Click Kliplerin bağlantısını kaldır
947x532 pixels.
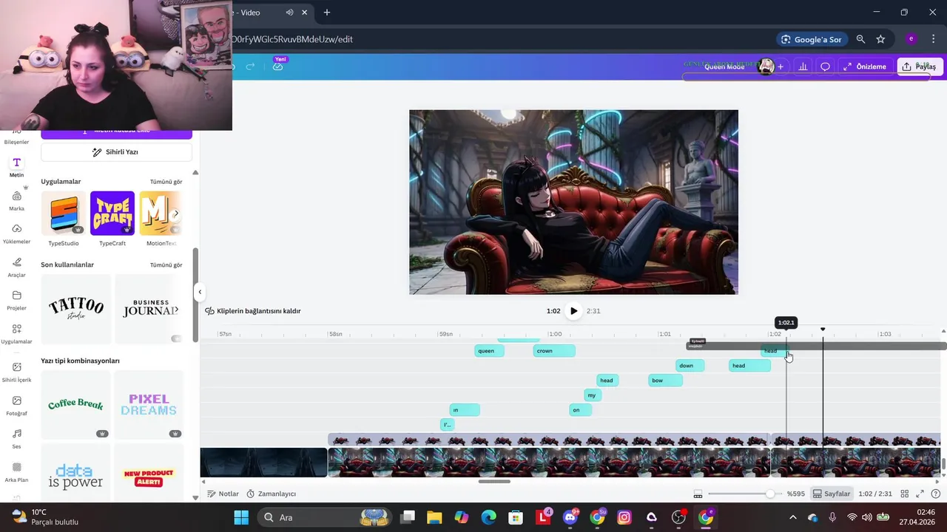(x=253, y=311)
